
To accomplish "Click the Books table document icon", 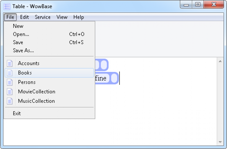I will 10,73.
